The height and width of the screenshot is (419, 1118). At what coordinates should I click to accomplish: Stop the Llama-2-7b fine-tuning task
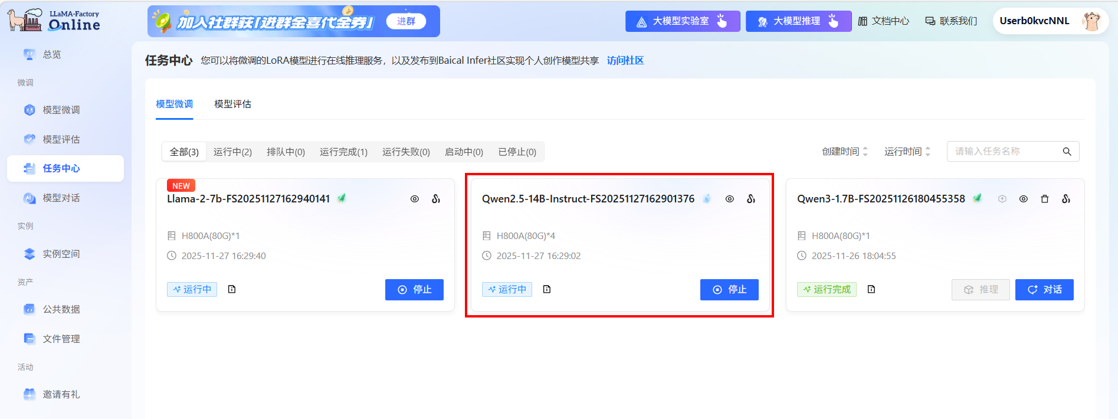coord(414,290)
